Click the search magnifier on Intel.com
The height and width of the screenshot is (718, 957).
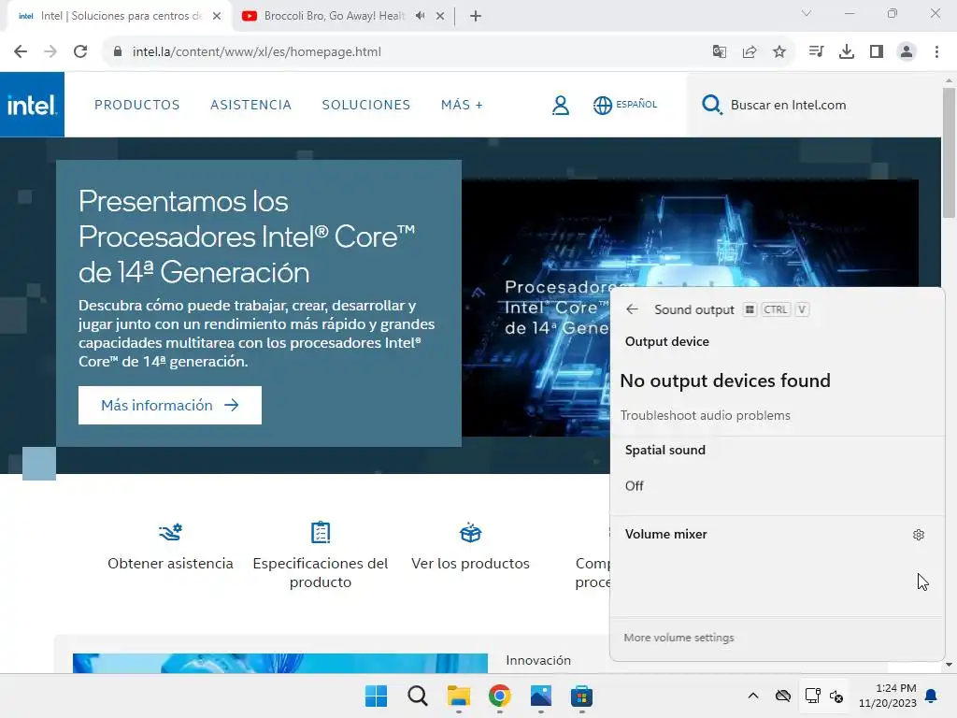coord(711,105)
